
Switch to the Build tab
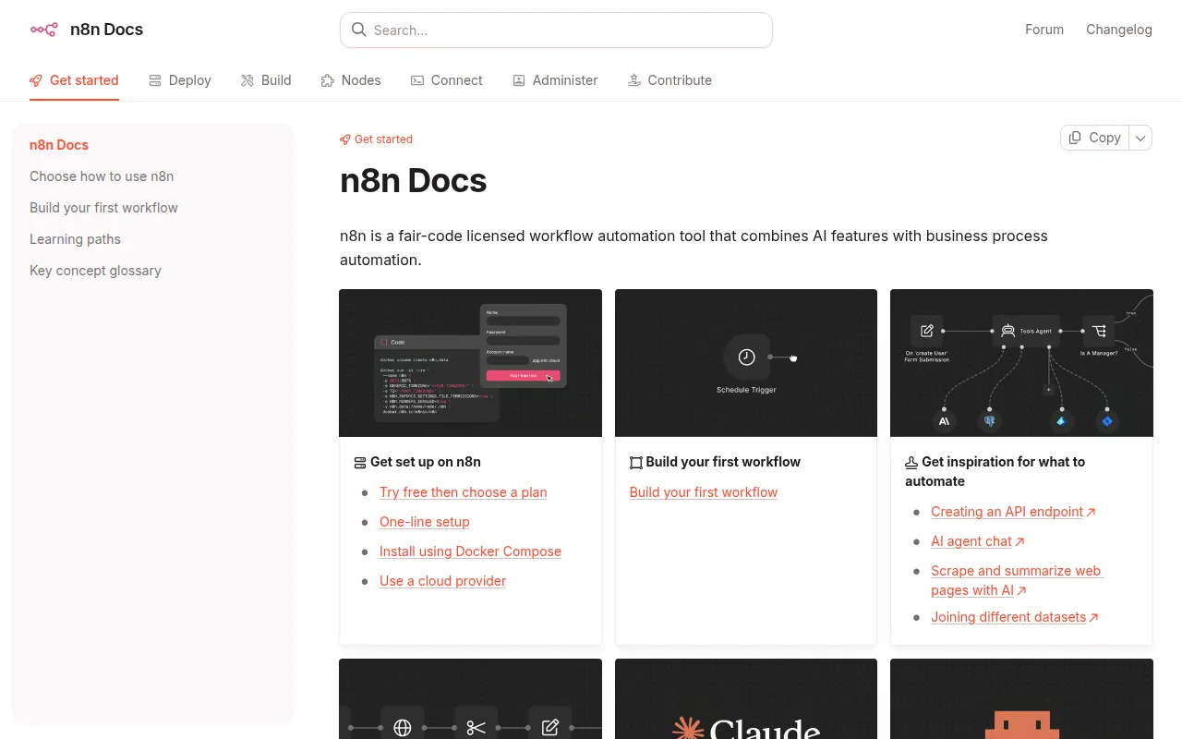coord(266,80)
